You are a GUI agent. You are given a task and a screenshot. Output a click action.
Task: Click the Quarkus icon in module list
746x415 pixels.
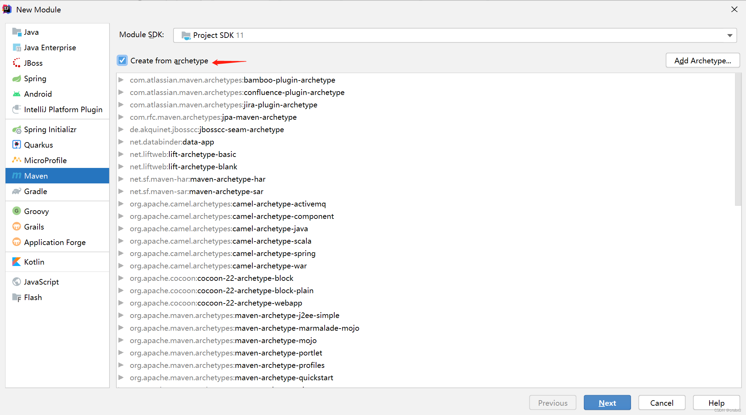[17, 145]
